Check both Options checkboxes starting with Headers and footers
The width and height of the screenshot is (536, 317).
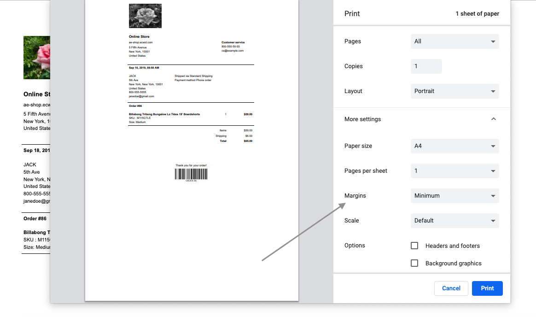414,246
